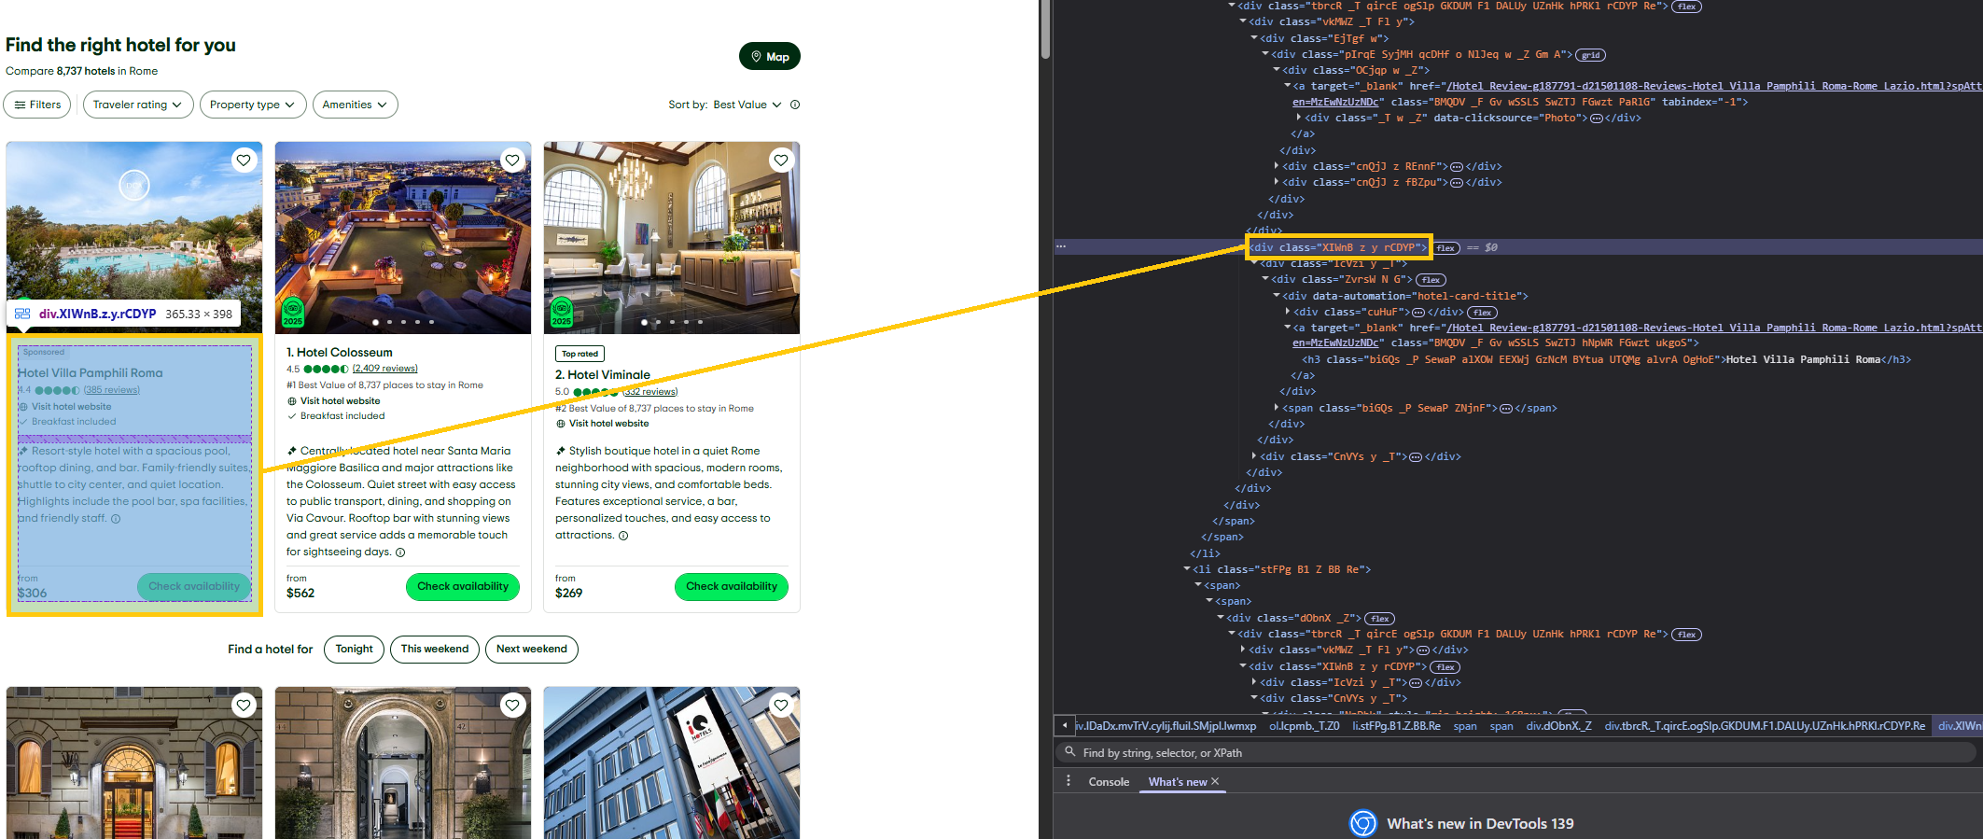Screen dimensions: 1983x839
Task: Favorite the Hotel Villa Pamphili Roma photo
Action: tap(244, 161)
